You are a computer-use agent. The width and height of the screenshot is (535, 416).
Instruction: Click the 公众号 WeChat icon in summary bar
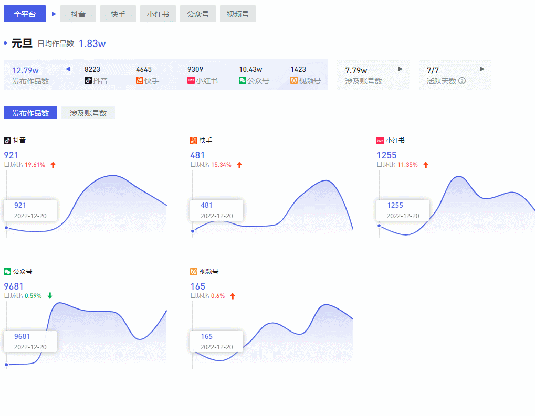(x=243, y=80)
